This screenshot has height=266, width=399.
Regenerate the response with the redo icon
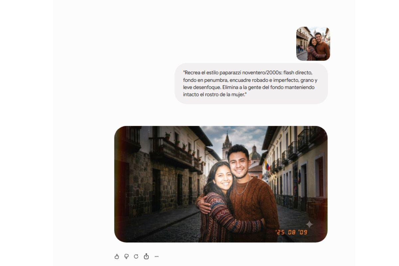click(x=136, y=256)
